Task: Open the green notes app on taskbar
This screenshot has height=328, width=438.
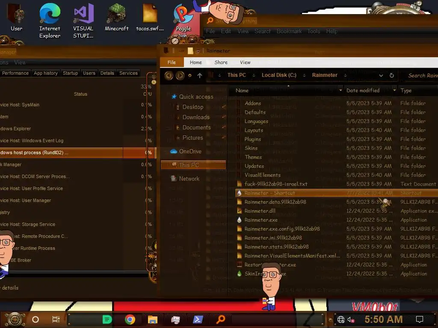Action: point(107,319)
